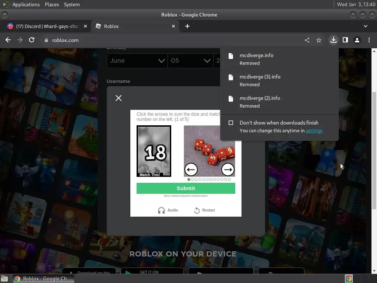Go forward with the toolbar arrow
Image resolution: width=377 pixels, height=283 pixels.
[20, 40]
